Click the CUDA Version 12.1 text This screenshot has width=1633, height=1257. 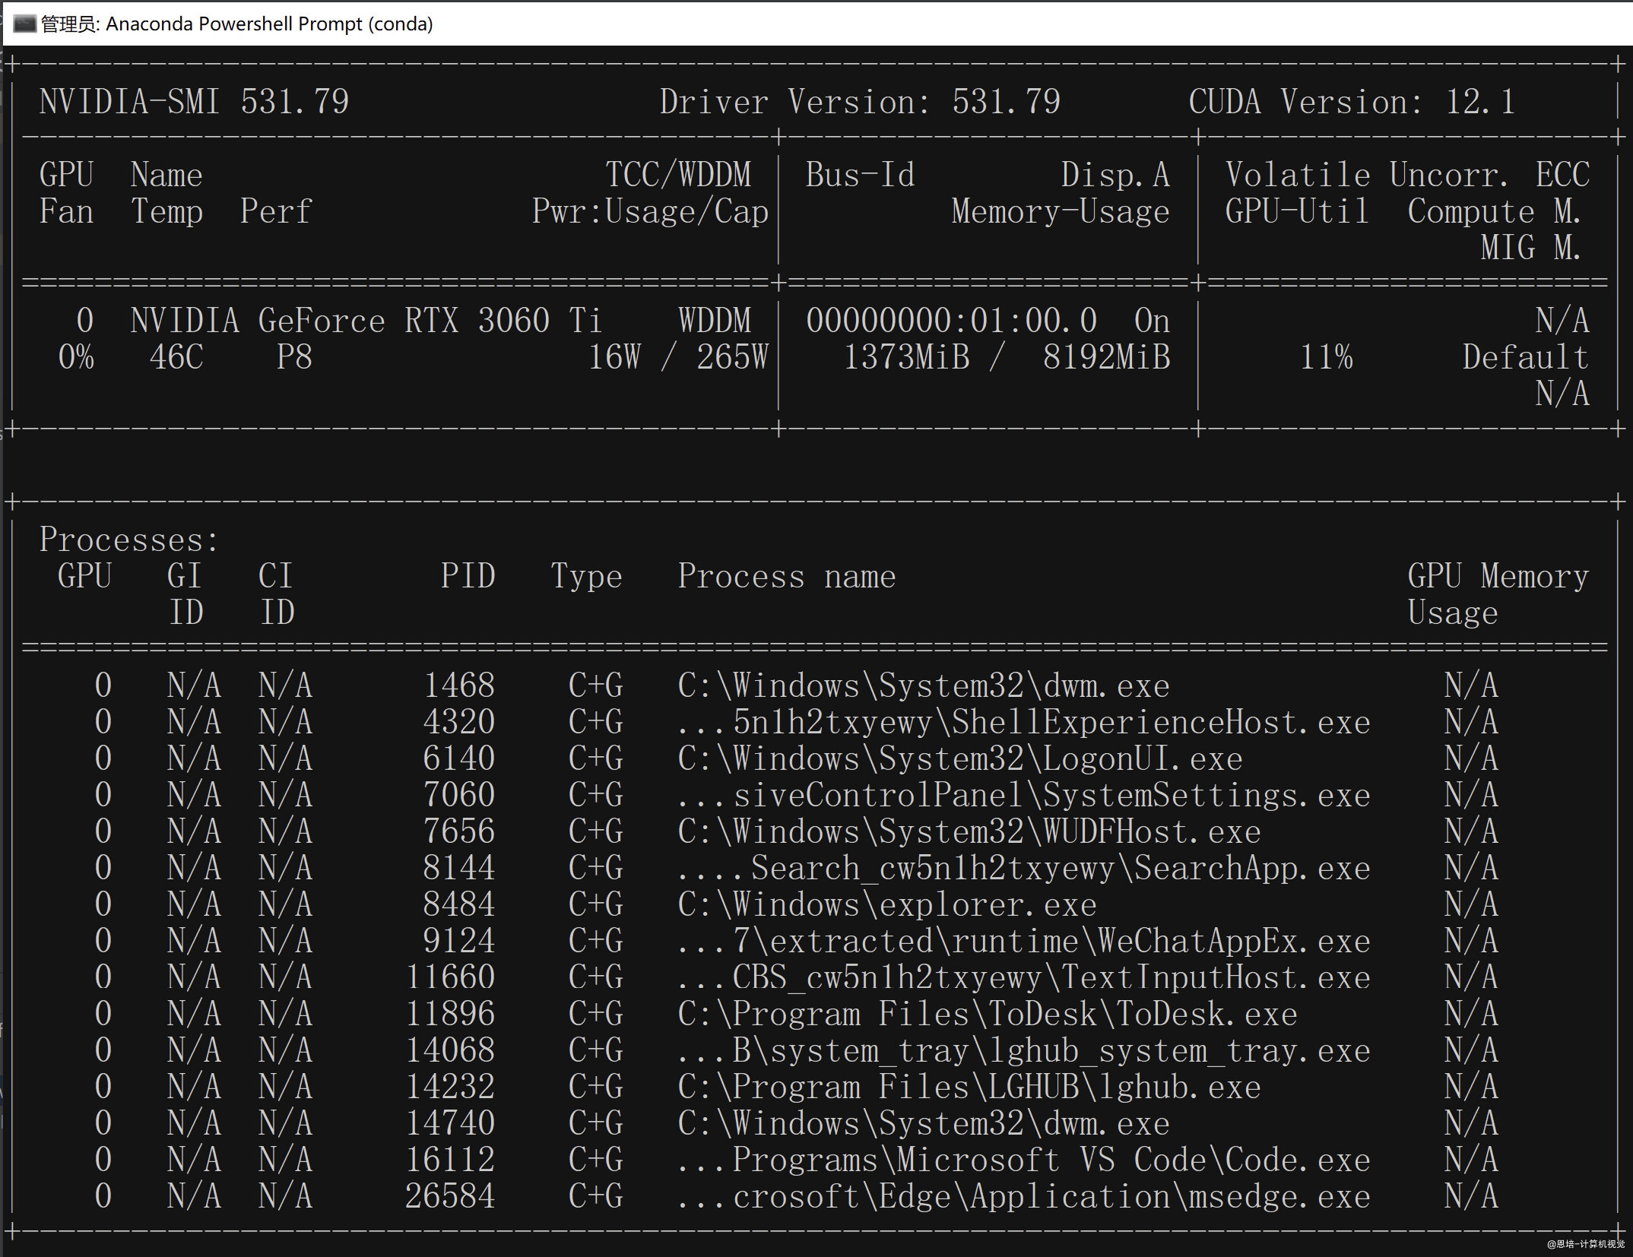click(x=1352, y=102)
